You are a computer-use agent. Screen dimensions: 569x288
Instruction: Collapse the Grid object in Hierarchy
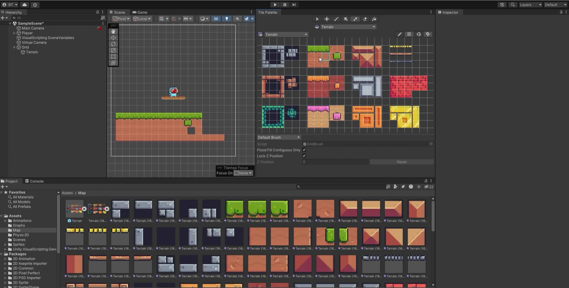pyautogui.click(x=14, y=47)
